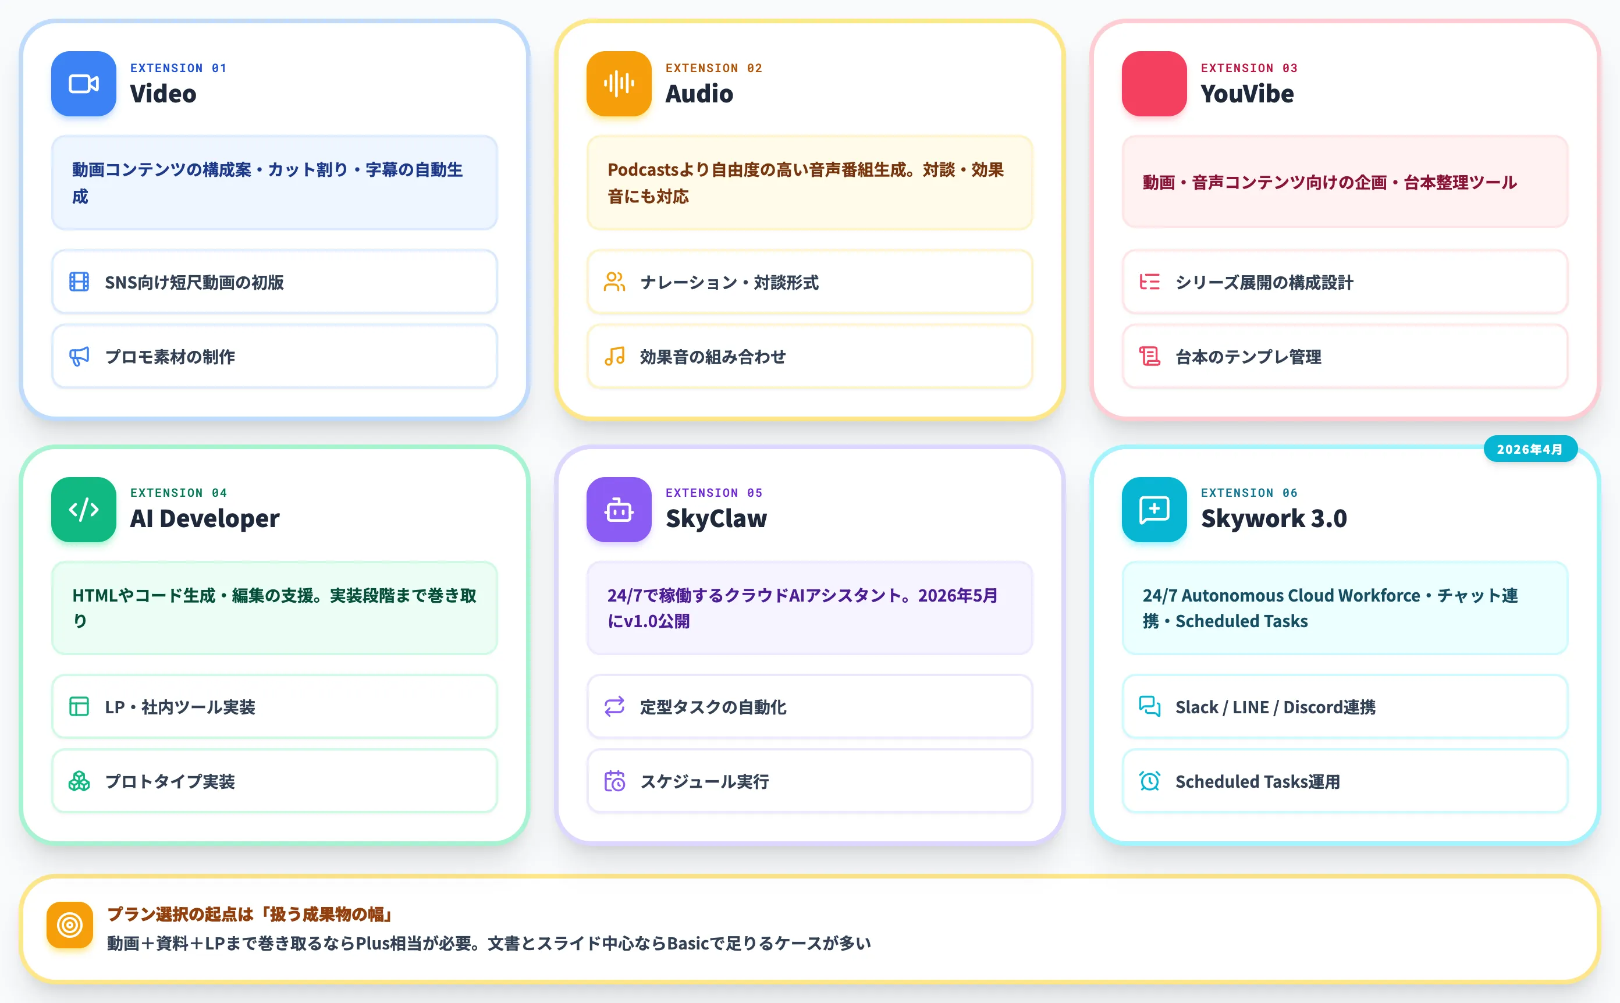Click the EXTENSION 05 label
The width and height of the screenshot is (1620, 1003).
714,492
